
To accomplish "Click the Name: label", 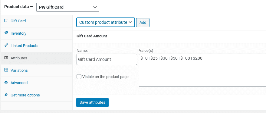I will [x=82, y=50].
